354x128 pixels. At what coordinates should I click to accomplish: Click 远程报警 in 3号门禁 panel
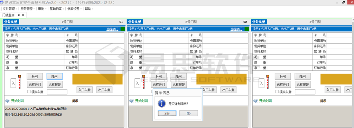pos(302,85)
